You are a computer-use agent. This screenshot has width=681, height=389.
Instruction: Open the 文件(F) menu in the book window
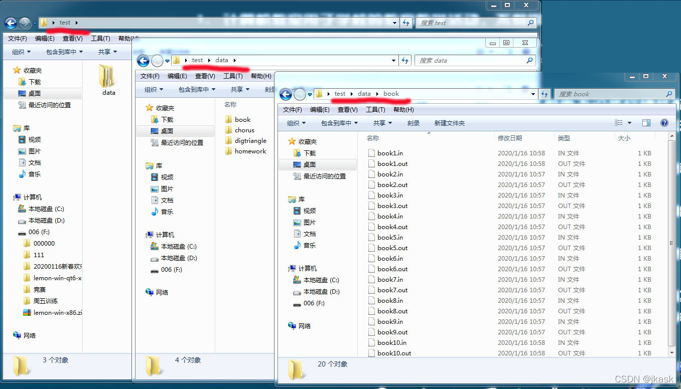tap(293, 109)
